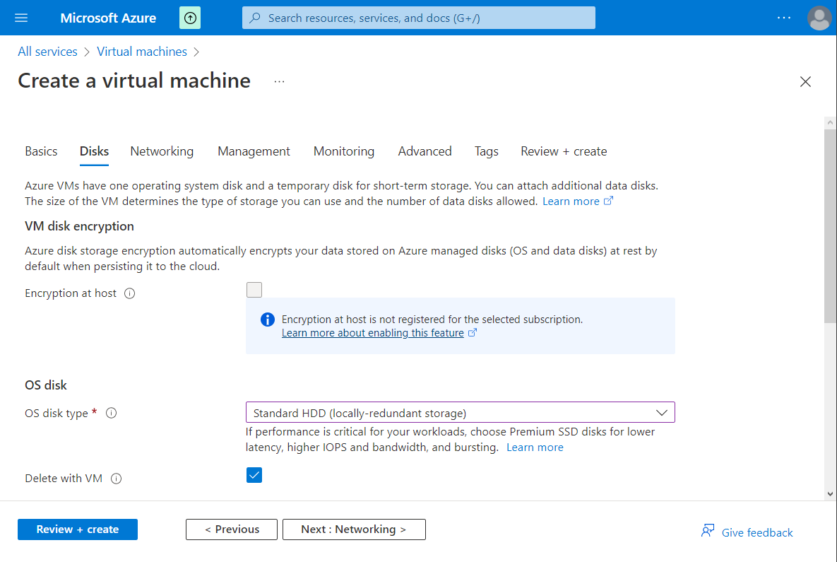Enable the Encryption at host checkbox
This screenshot has width=837, height=562.
(254, 290)
